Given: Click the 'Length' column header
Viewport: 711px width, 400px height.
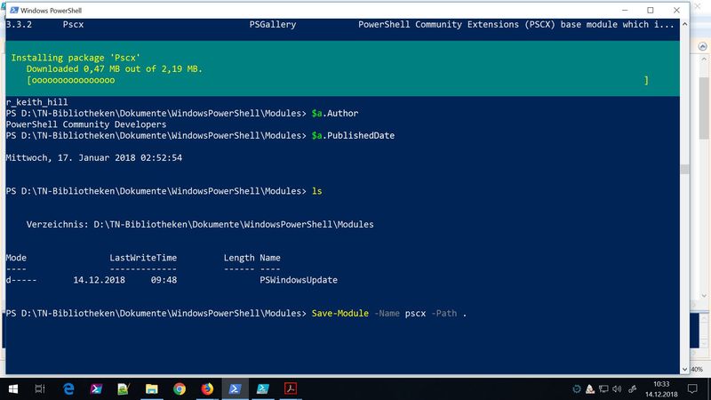Looking at the screenshot, I should click(x=239, y=258).
